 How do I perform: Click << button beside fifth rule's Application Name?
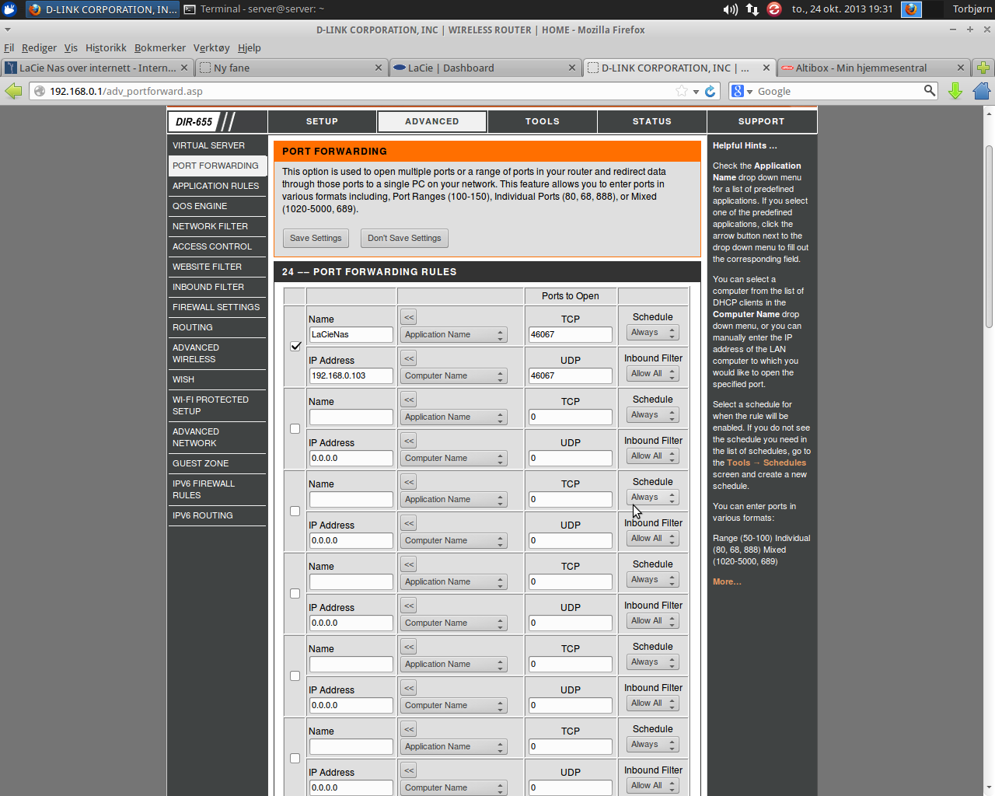click(409, 647)
